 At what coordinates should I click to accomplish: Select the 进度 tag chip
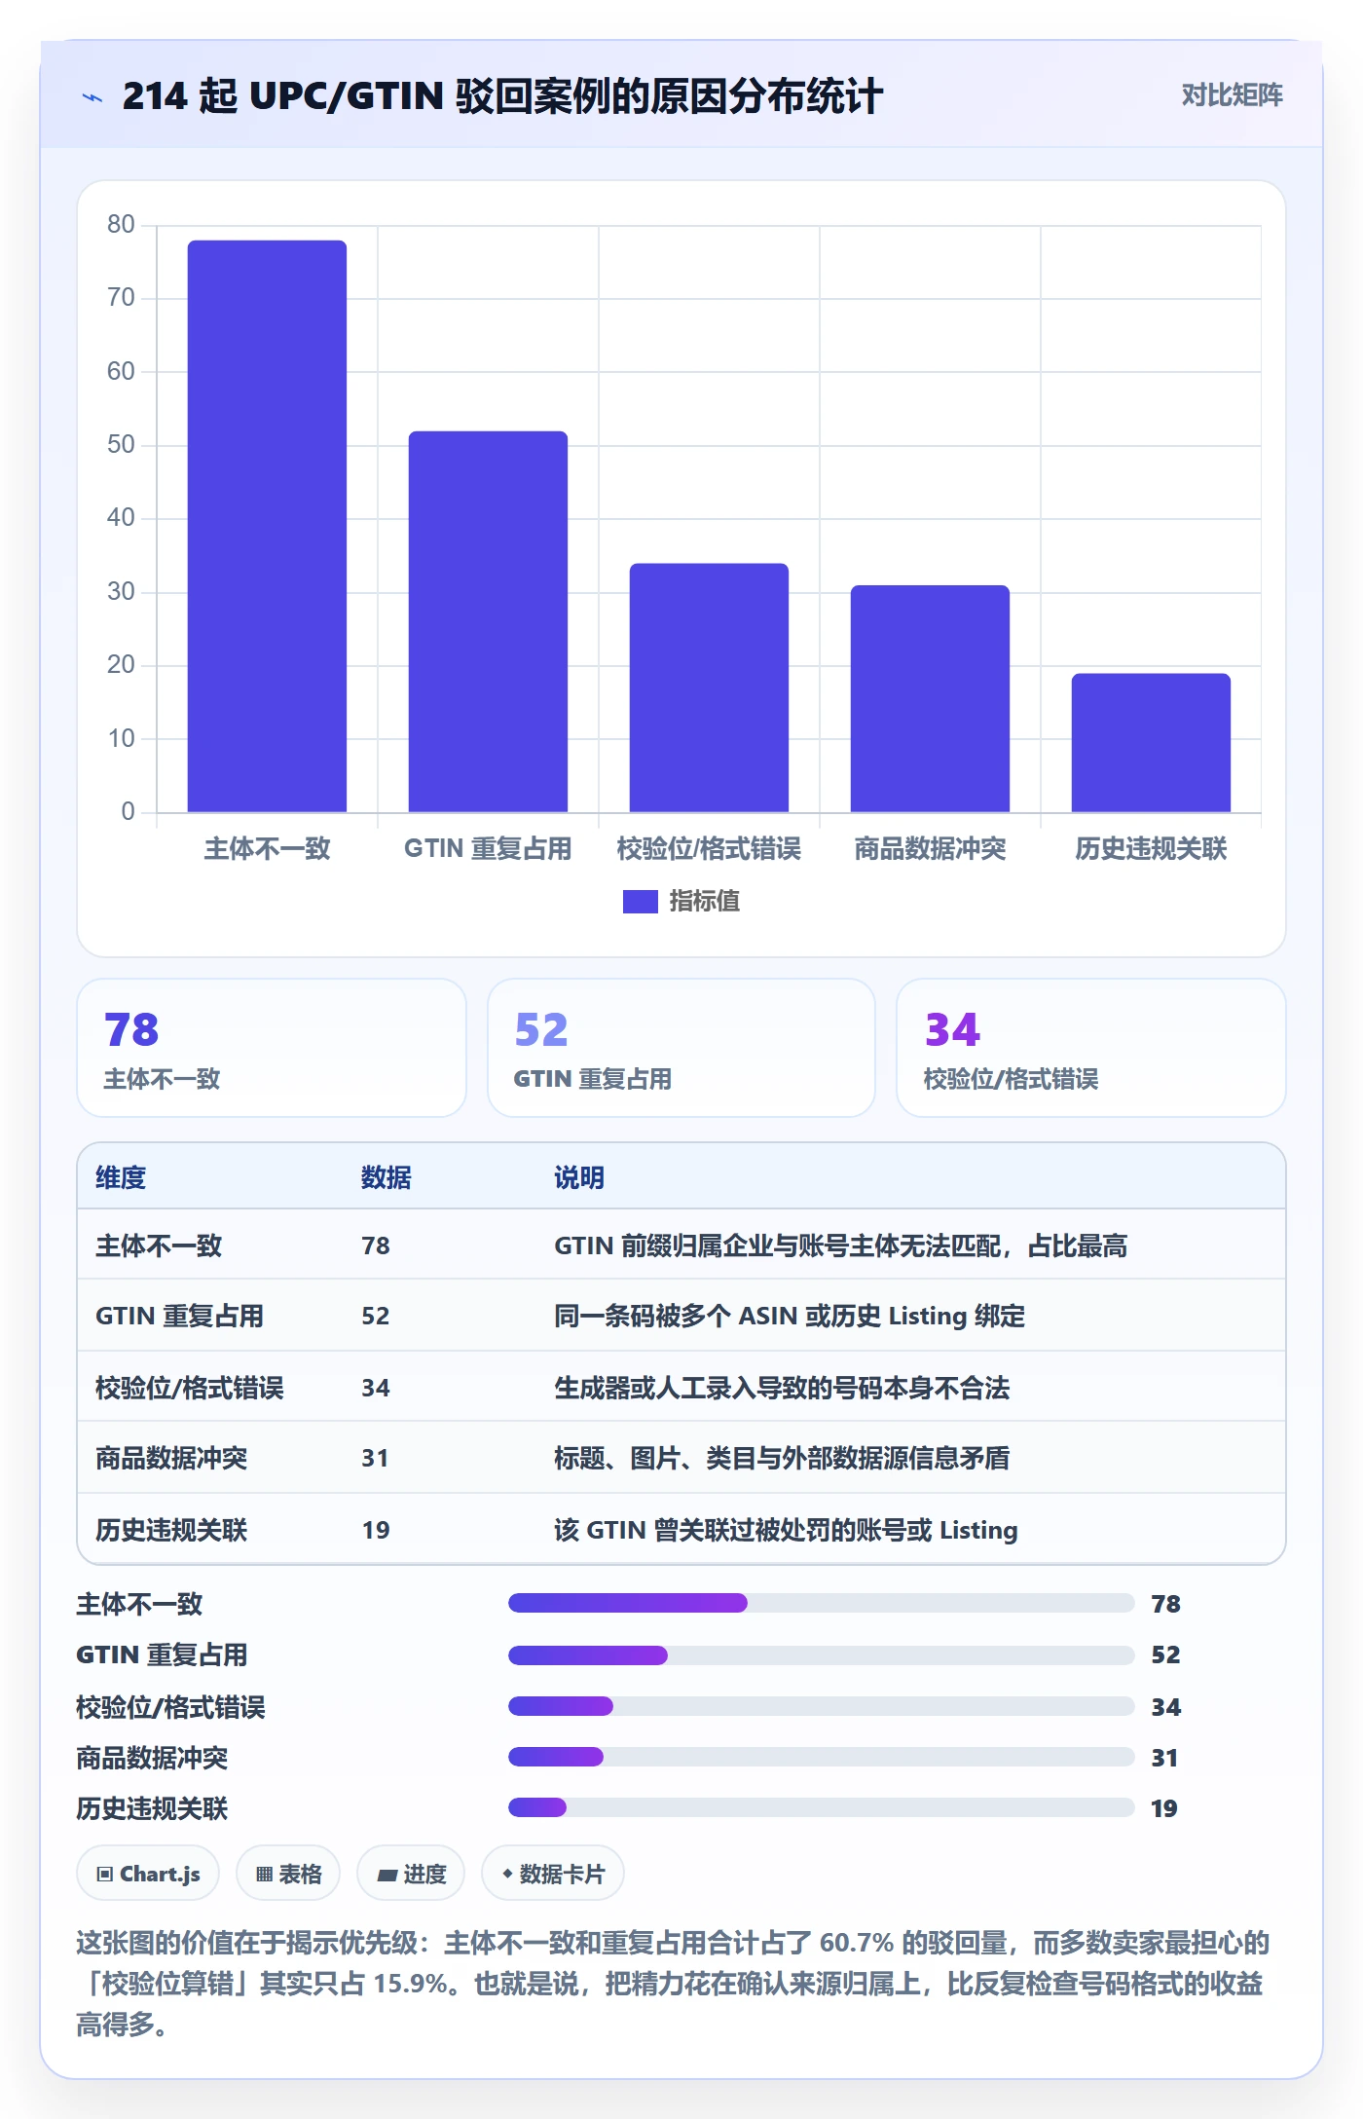[x=411, y=1873]
